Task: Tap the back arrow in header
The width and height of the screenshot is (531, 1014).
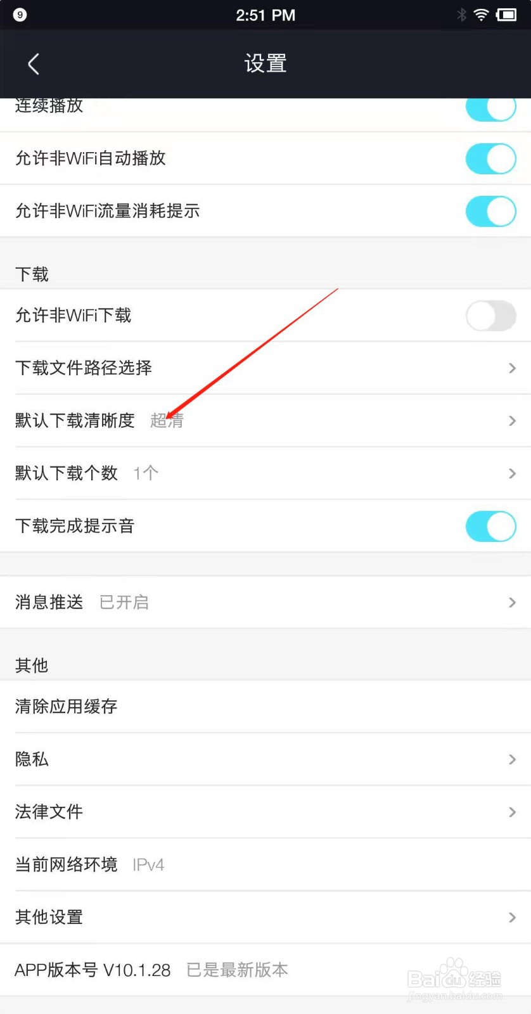Action: 34,64
